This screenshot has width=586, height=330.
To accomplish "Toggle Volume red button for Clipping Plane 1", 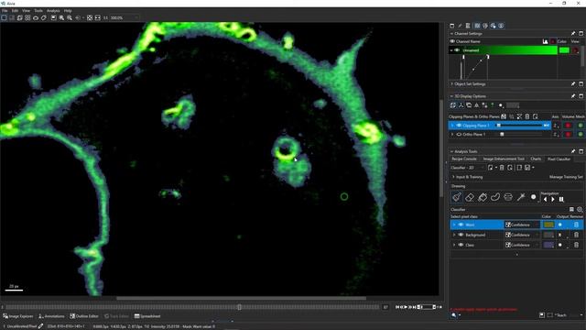I will point(568,126).
